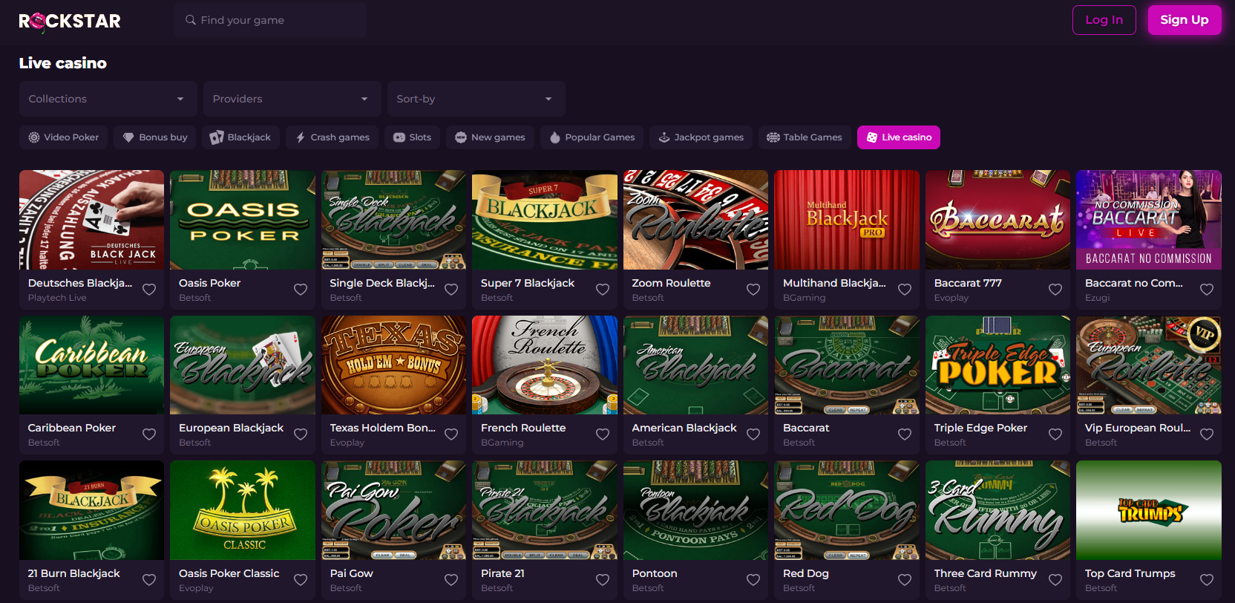Viewport: 1235px width, 603px height.
Task: Select the Blackjack category
Action: coord(240,137)
